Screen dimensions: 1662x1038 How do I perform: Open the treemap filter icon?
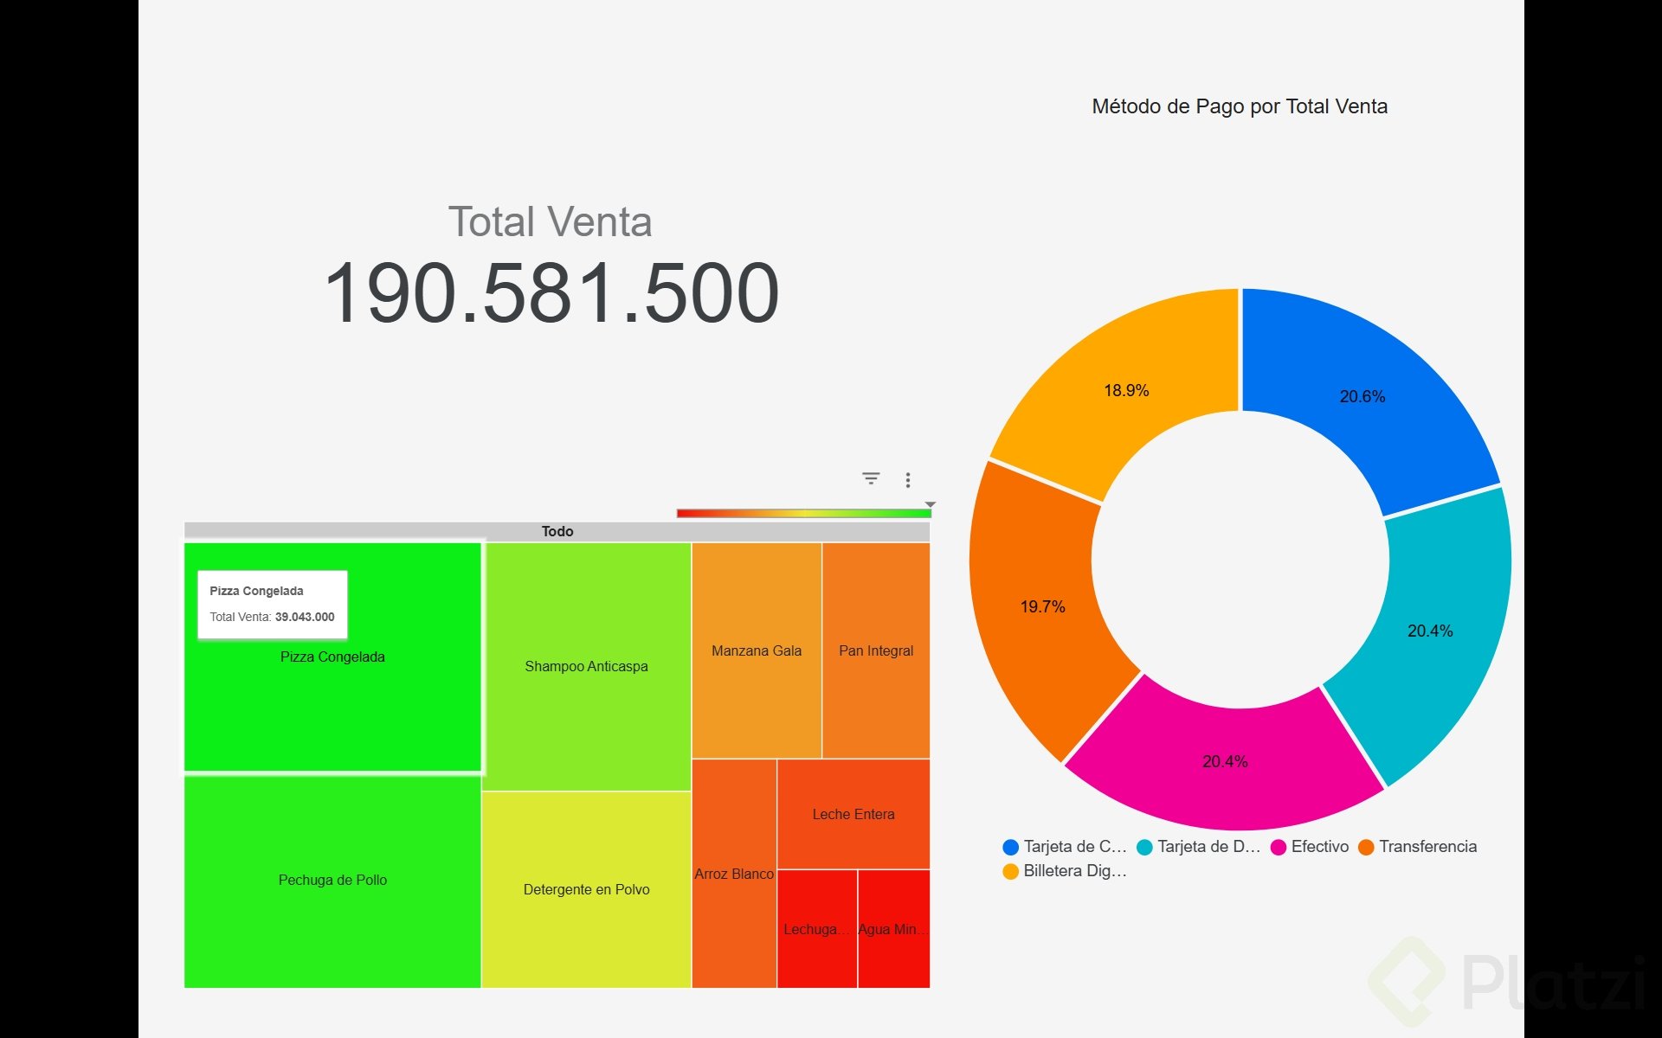click(871, 478)
